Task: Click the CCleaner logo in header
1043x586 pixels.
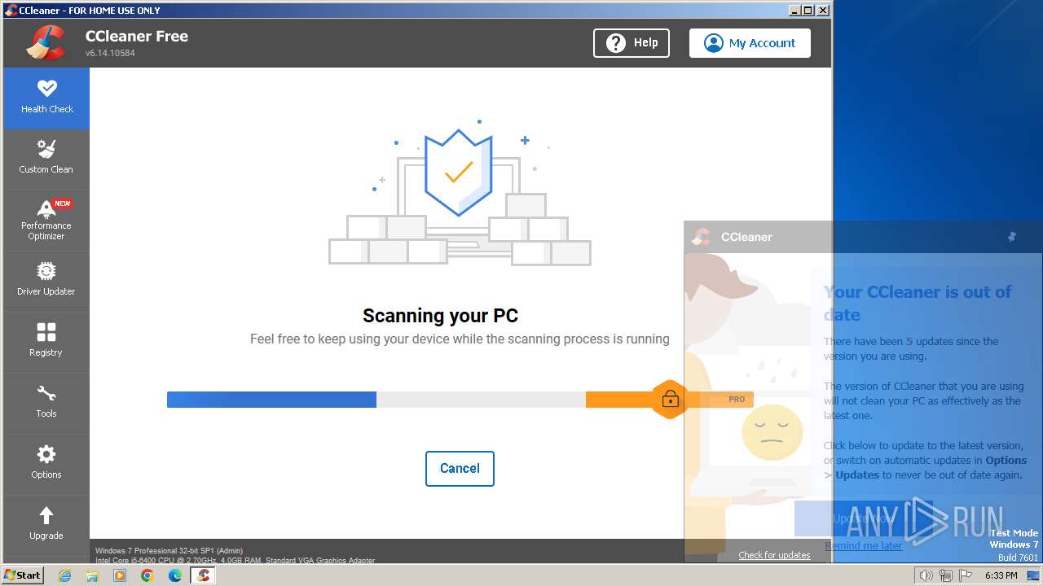Action: [46, 43]
